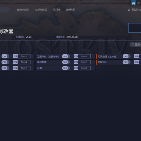This screenshot has height=141, width=141.
Task: Toggle the OFF switch on the Num1 row
Action: pyautogui.click(x=5, y=56)
